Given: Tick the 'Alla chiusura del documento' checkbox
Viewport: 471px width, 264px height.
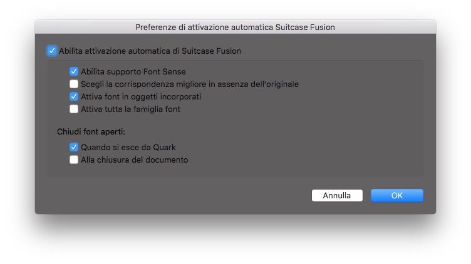Looking at the screenshot, I should 74,160.
